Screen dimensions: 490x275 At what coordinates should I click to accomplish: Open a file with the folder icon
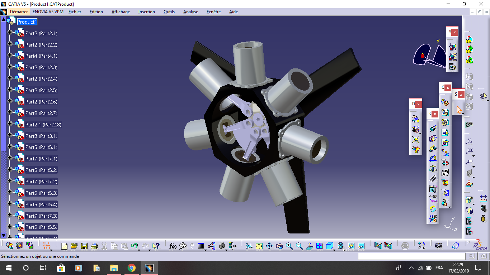click(74, 246)
